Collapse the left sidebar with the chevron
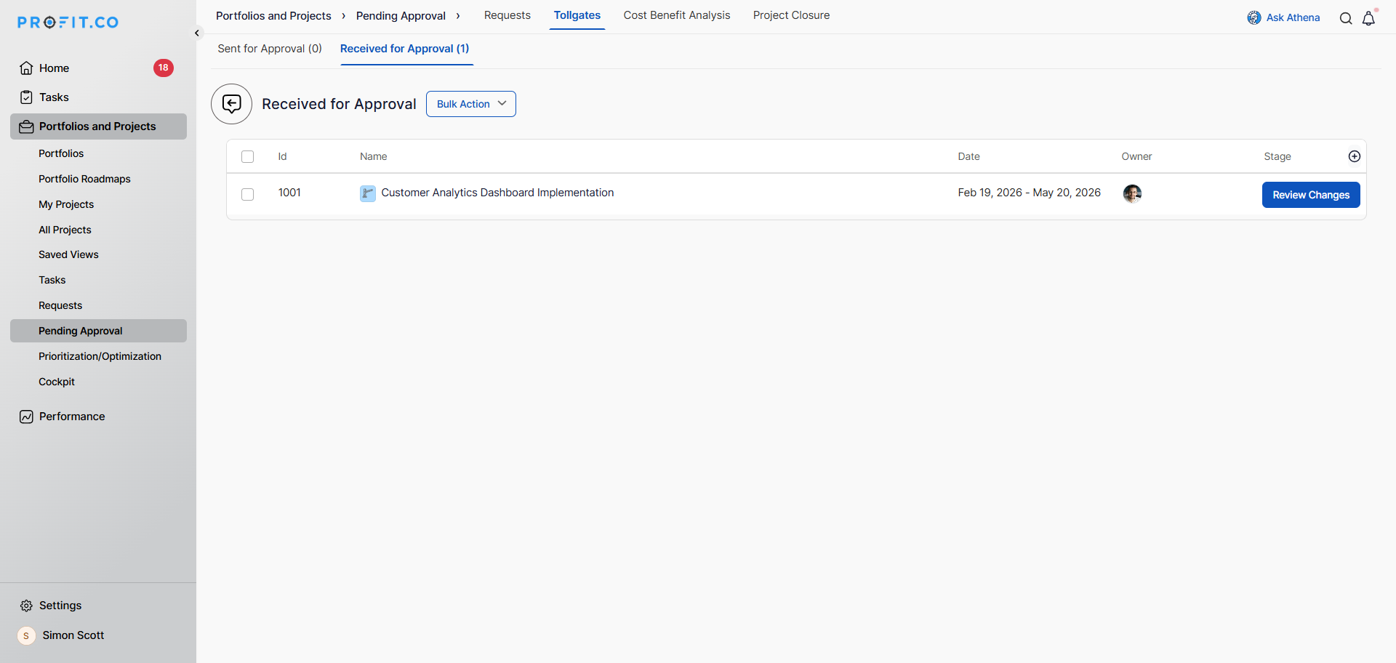 197,33
